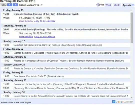Click scrollbar up arrow
This screenshot has height=105, width=135.
pyautogui.click(x=132, y=10)
